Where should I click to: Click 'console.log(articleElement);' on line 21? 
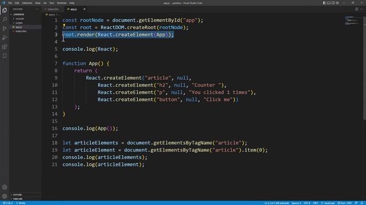coord(104,165)
